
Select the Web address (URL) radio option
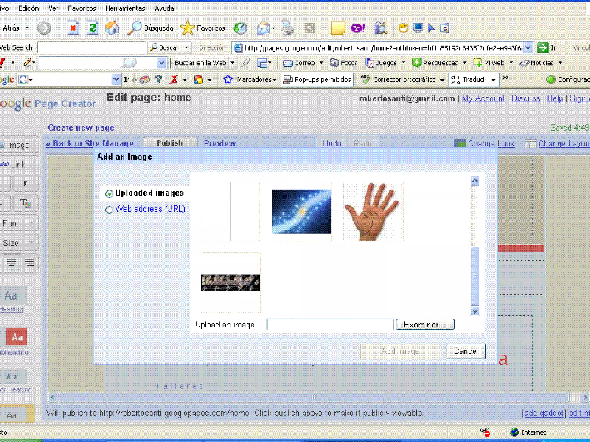(109, 210)
